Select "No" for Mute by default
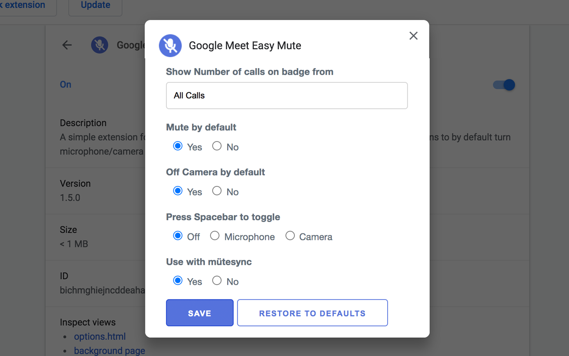569x356 pixels. pos(217,146)
